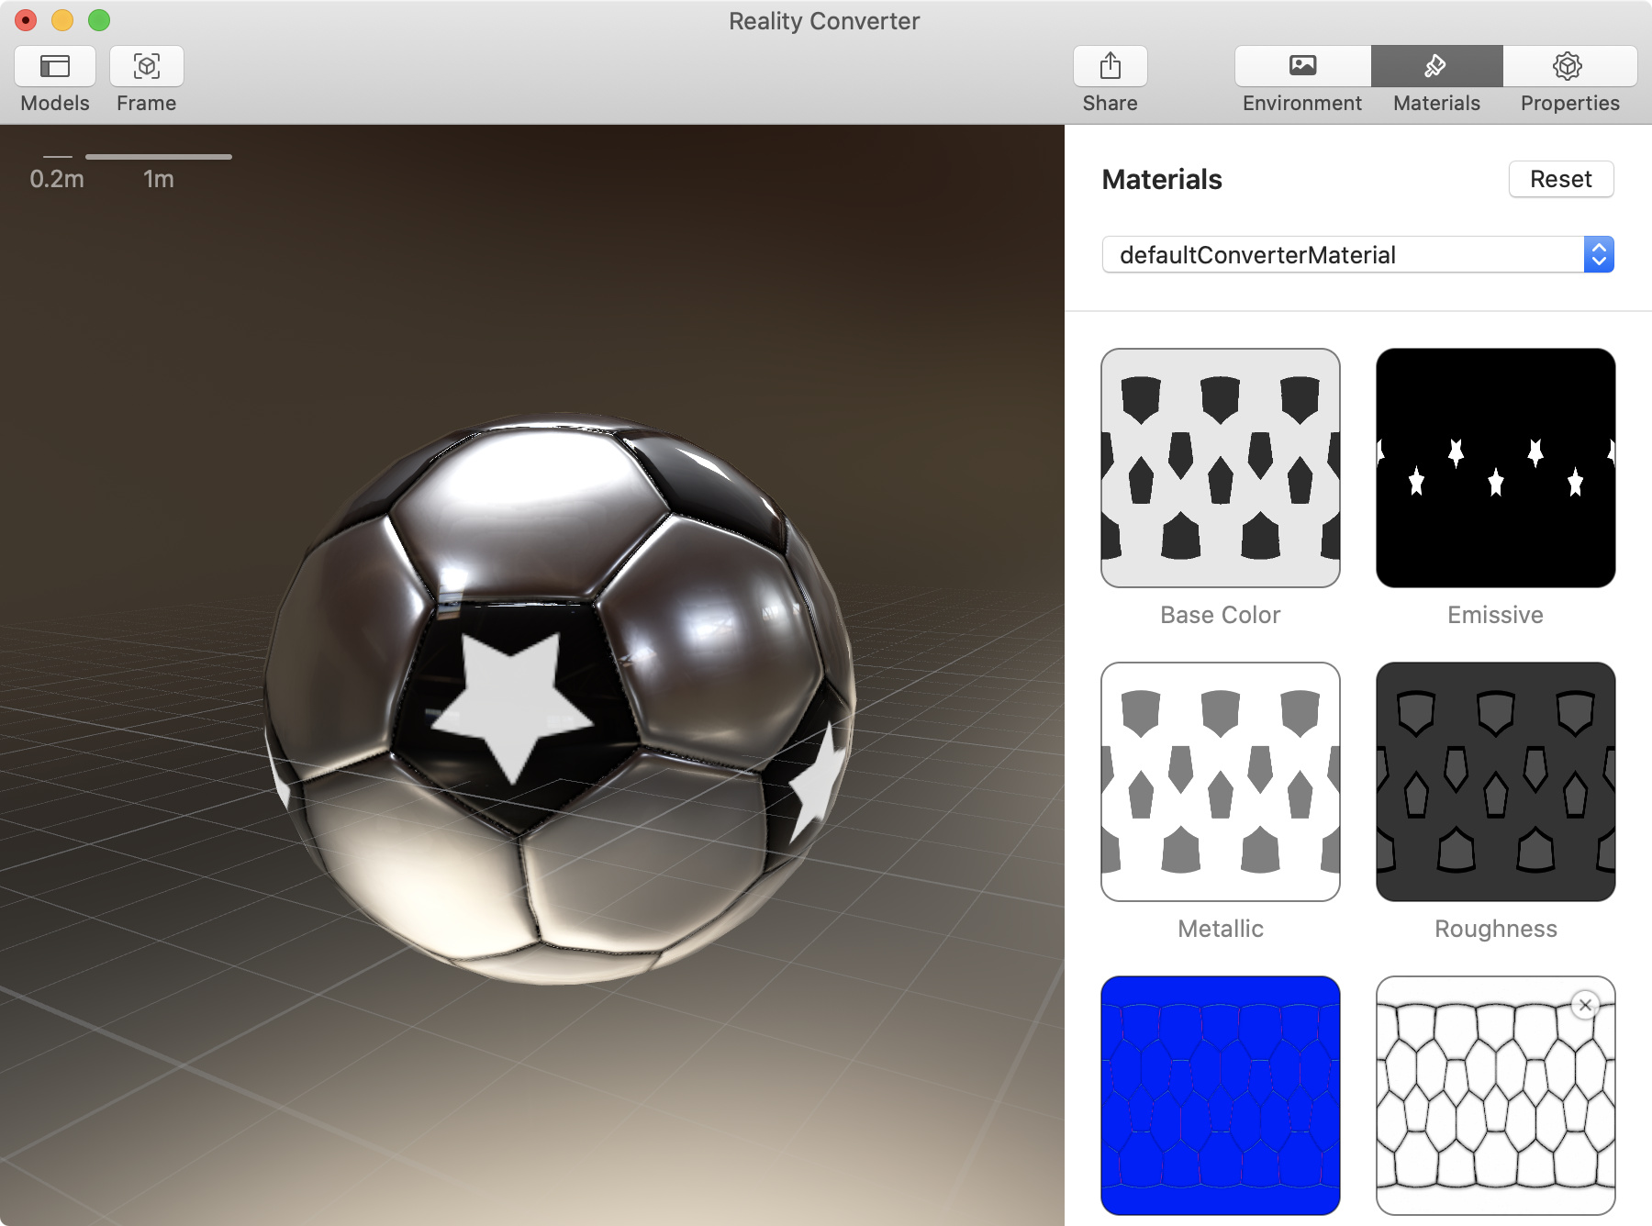Select the Base Color texture thumbnail
Screen dimensions: 1652x1226
point(1220,468)
